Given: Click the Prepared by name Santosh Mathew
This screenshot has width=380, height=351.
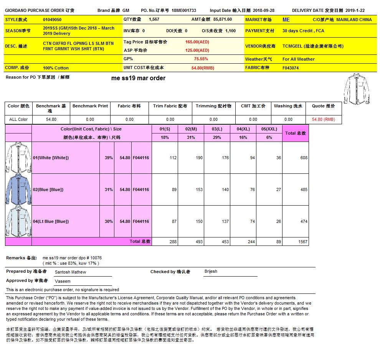Looking at the screenshot, I should pyautogui.click(x=71, y=272).
